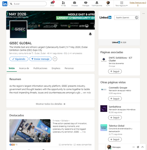Image resolution: width=147 pixels, height=150 pixels.
Task: Click the SambaNova logo
Action: pos(104,109)
